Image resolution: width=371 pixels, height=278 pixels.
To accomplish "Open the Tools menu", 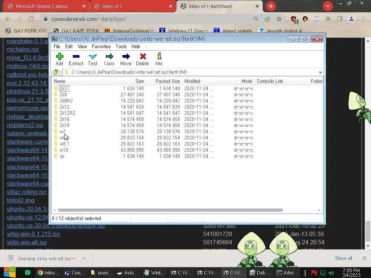I will [121, 47].
